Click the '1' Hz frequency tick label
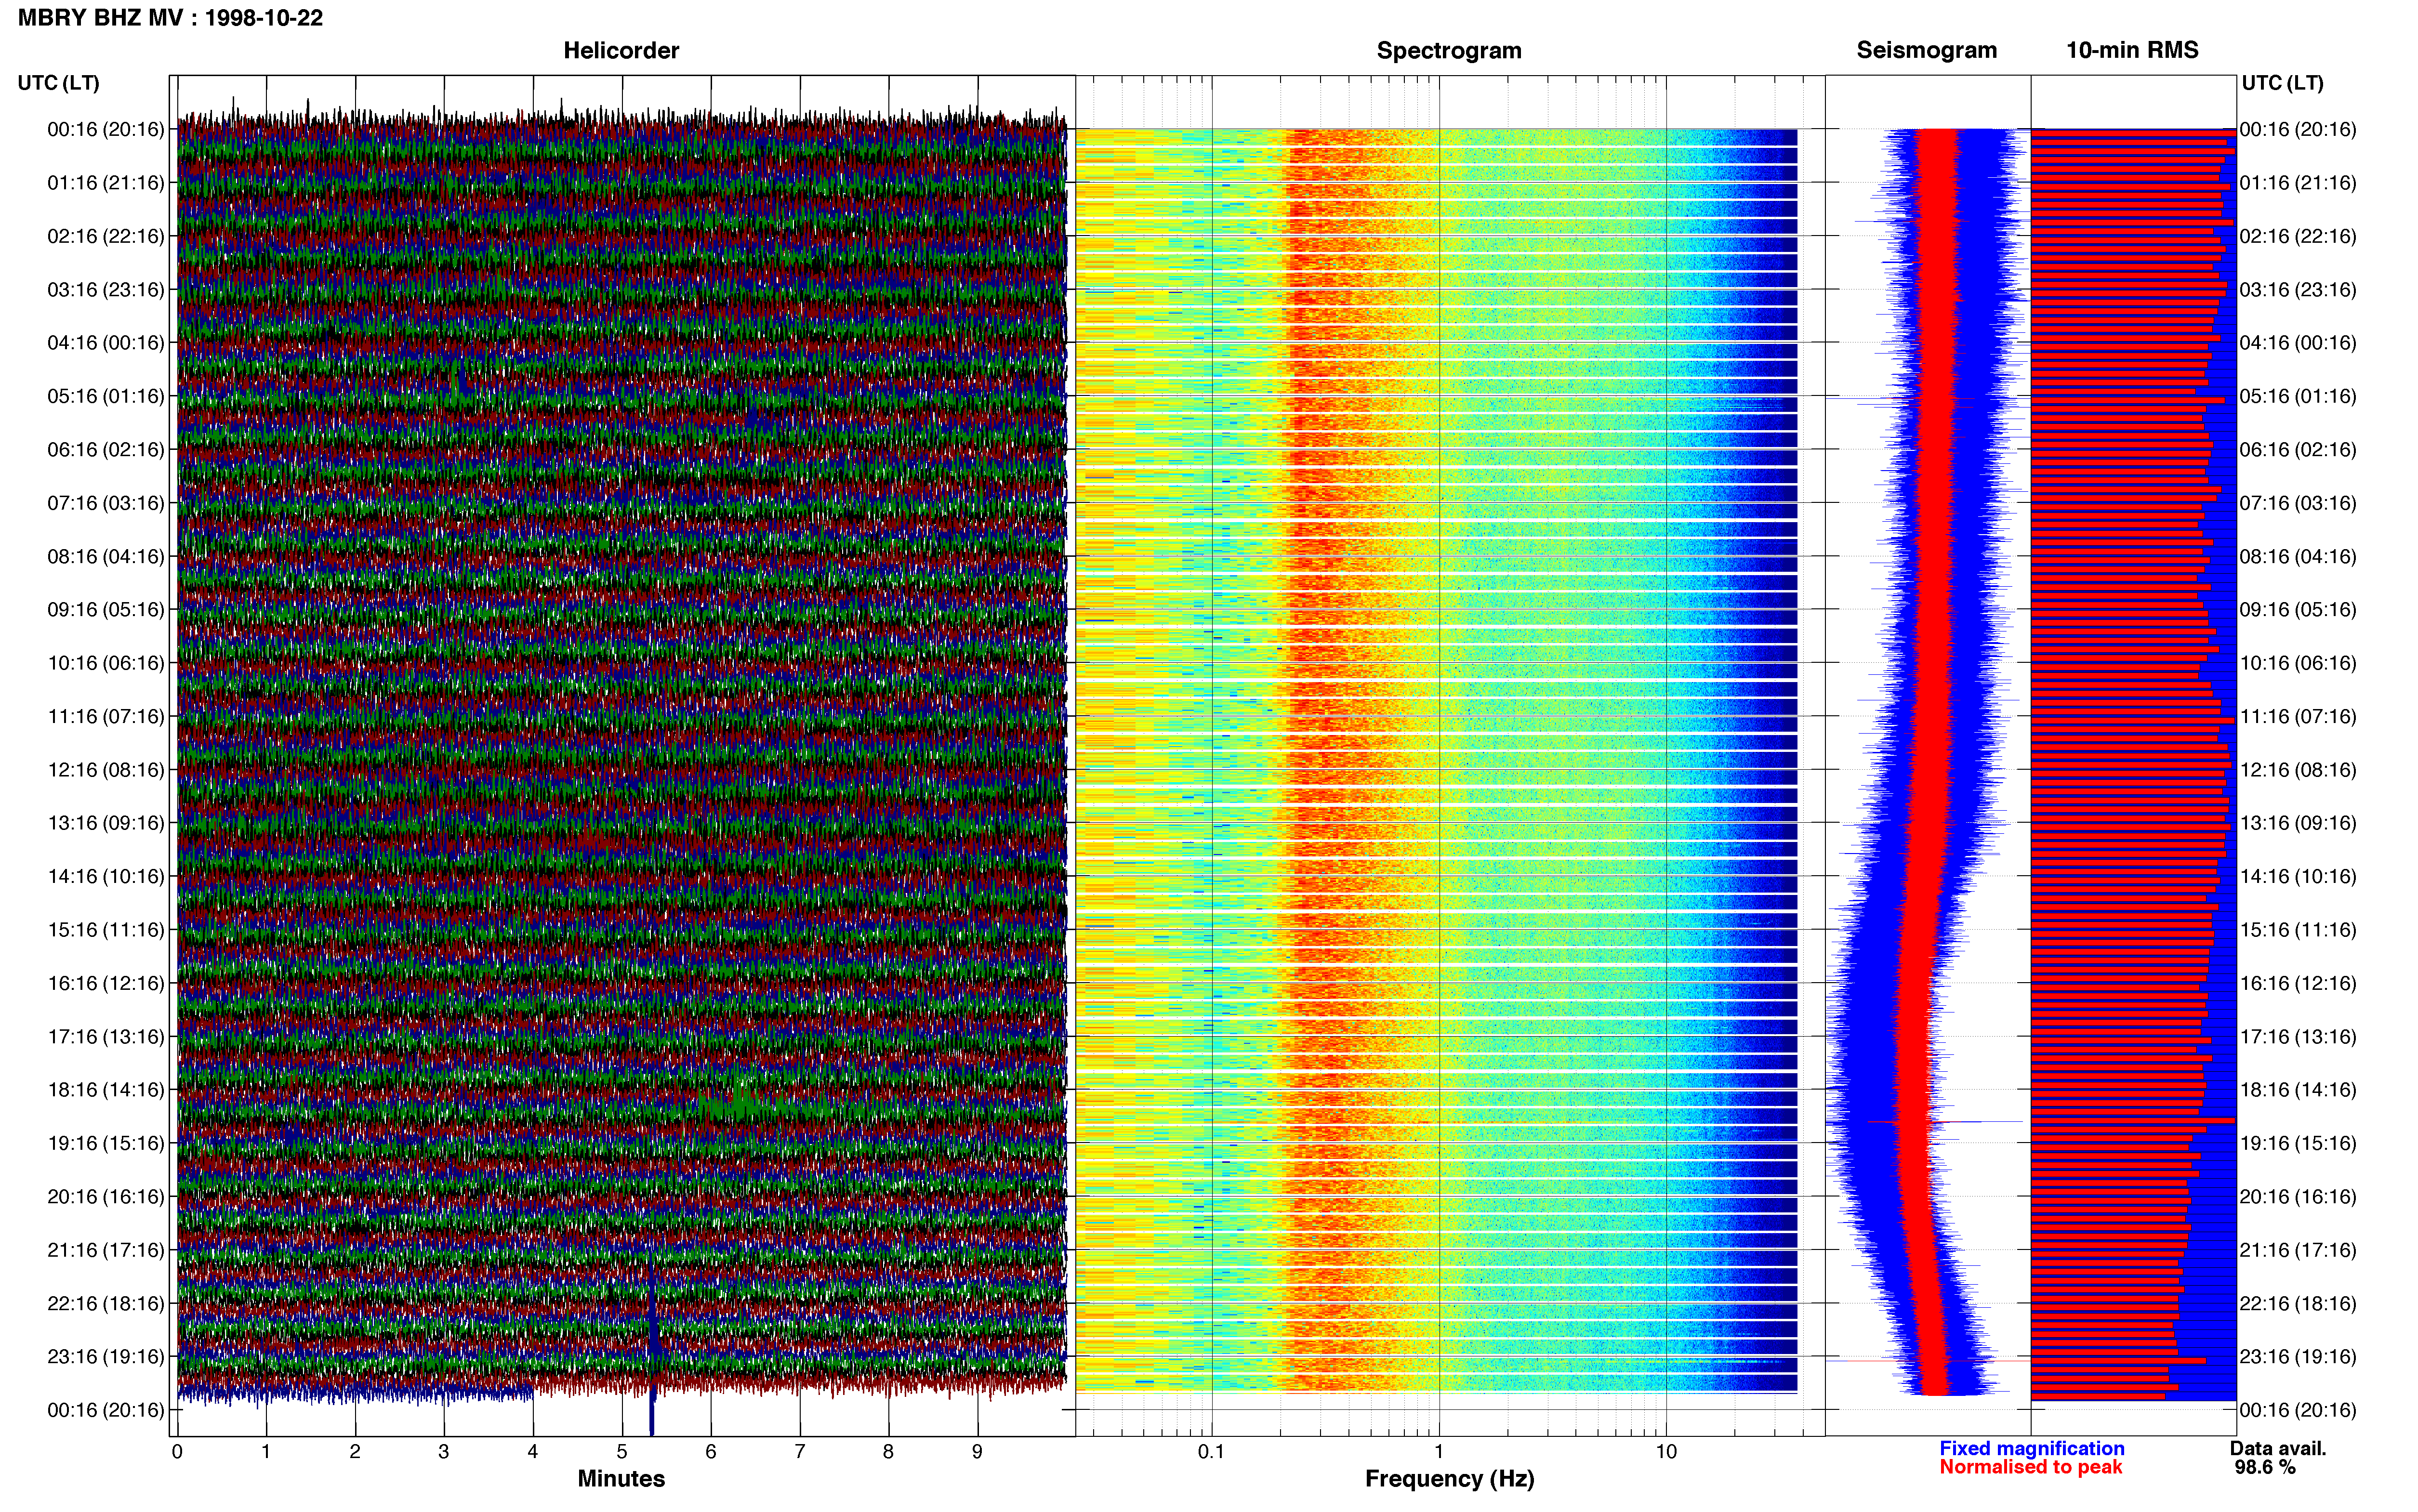This screenshot has width=2418, height=1512. [1439, 1451]
